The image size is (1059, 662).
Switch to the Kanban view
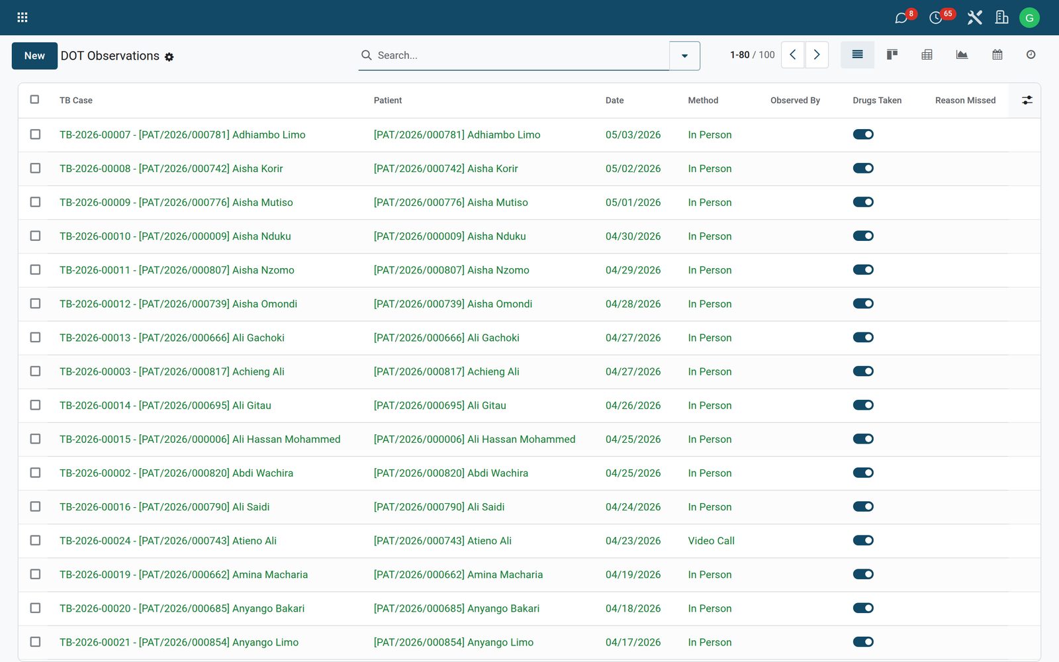892,55
